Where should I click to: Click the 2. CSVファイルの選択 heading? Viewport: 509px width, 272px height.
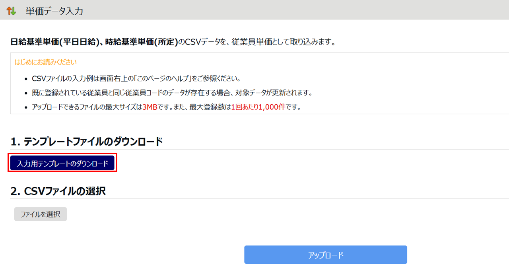[58, 191]
